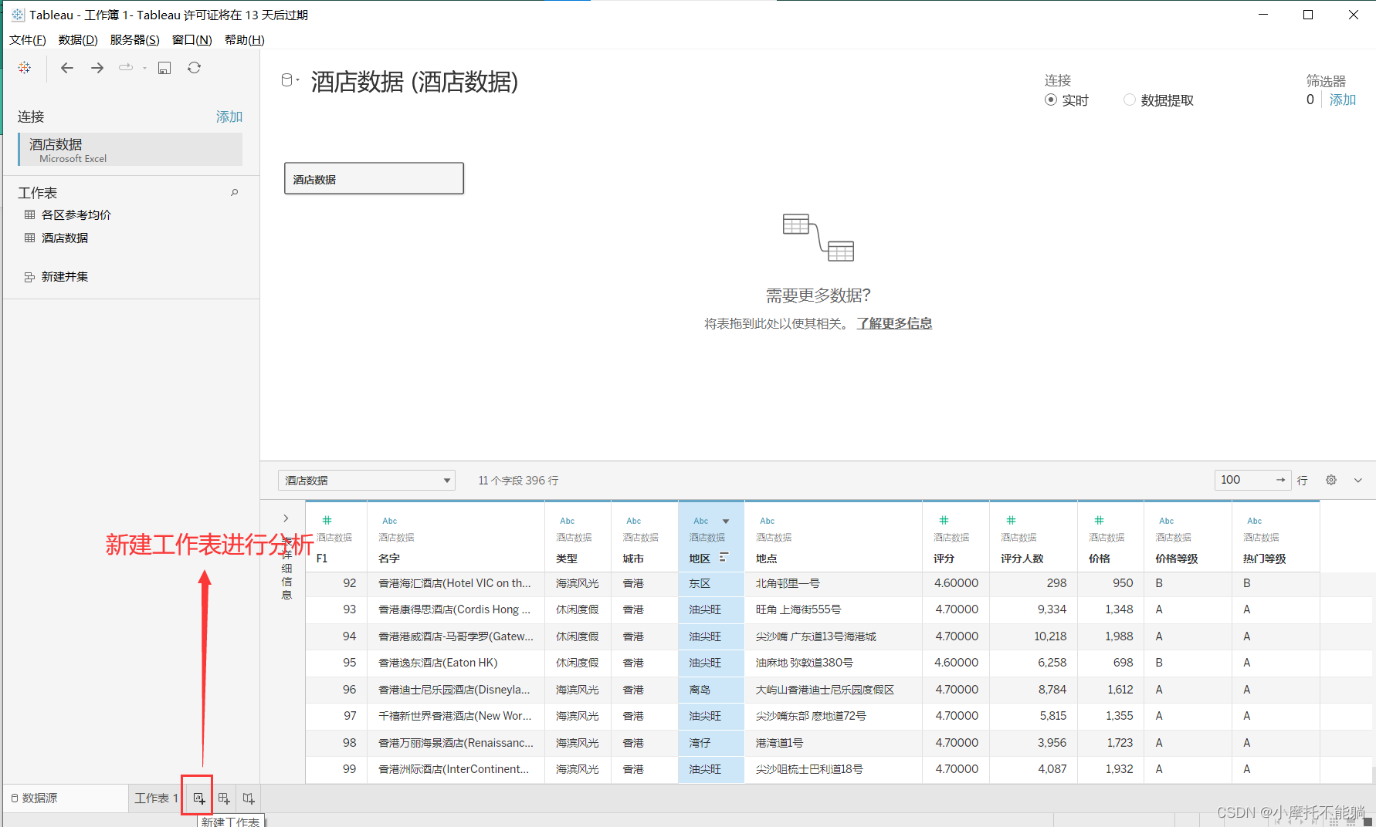Open the 了解更多信息 link

pyautogui.click(x=894, y=323)
